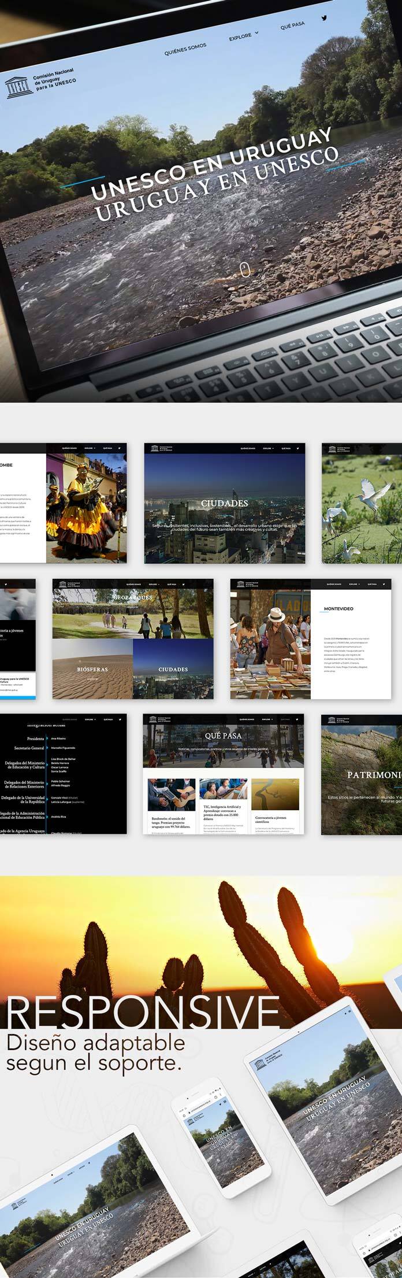Open the 'Convocatoria a jóvenes científicos' headline
402x1278 pixels.
pyautogui.click(x=270, y=821)
